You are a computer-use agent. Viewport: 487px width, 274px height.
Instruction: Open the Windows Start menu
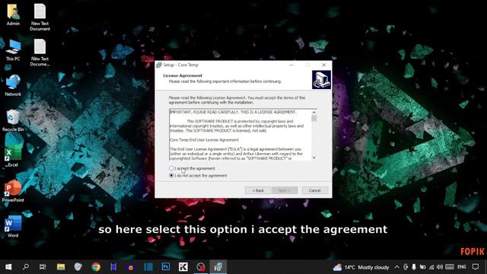[8, 267]
